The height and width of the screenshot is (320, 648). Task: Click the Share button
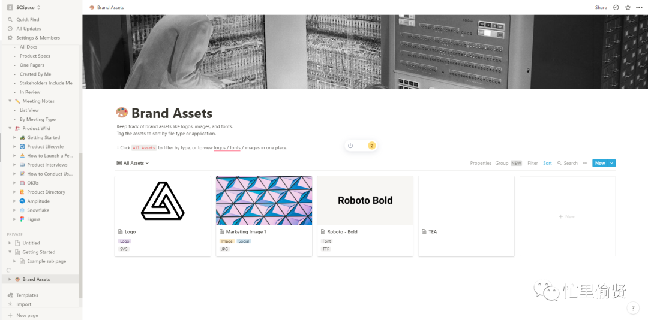pos(601,8)
